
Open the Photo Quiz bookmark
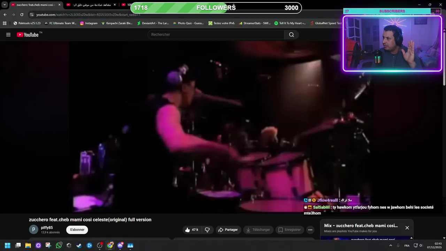188,23
